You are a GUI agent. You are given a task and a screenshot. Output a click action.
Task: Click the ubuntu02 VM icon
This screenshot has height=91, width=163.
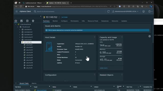(24, 47)
